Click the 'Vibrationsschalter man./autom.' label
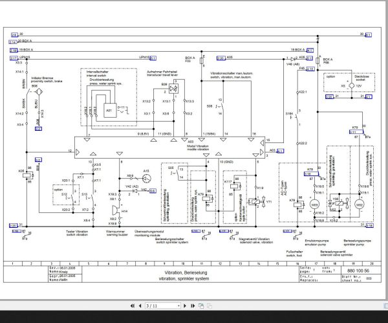 pyautogui.click(x=232, y=73)
